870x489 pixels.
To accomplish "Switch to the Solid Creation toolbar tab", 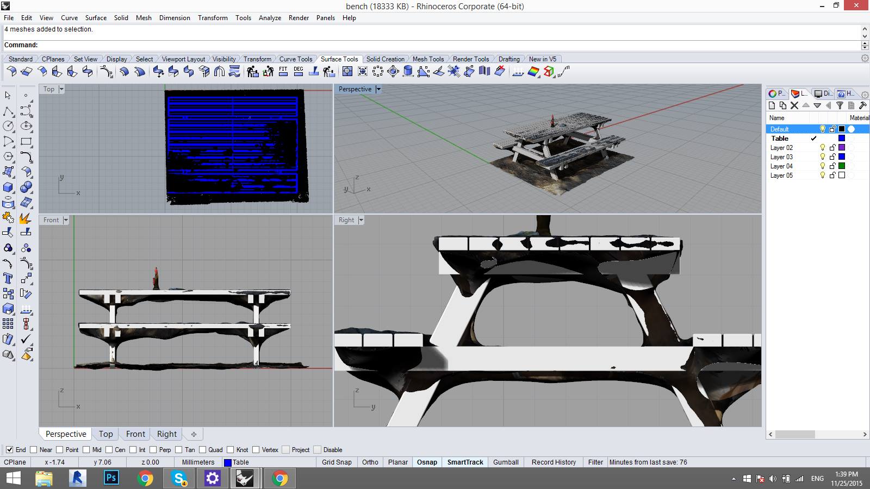I will [x=386, y=59].
